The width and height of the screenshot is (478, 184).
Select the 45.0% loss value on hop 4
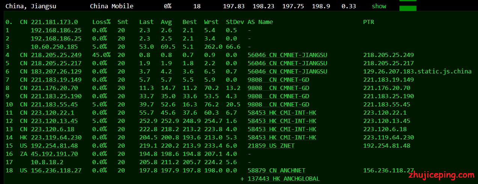click(101, 55)
